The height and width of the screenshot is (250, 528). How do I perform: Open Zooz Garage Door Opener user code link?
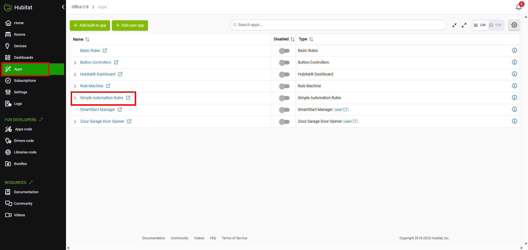point(351,121)
